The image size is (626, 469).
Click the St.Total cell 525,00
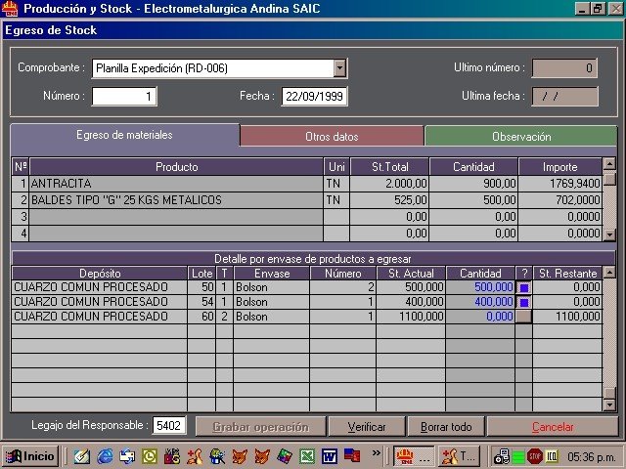coord(389,199)
